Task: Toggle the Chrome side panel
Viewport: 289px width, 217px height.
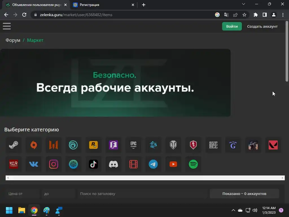Action: [265, 15]
